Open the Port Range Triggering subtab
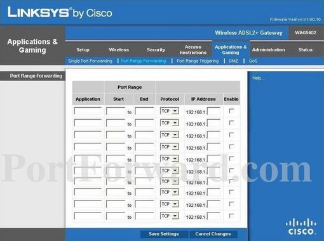 pos(198,61)
